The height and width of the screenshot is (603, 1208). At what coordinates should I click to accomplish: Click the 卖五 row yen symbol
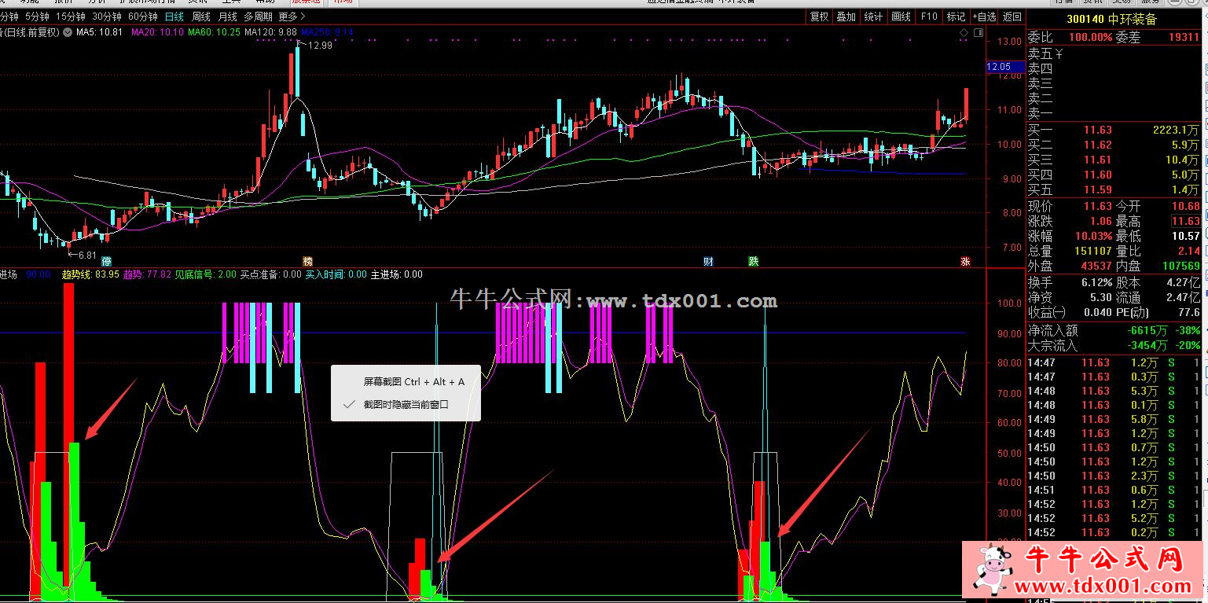pyautogui.click(x=1058, y=54)
